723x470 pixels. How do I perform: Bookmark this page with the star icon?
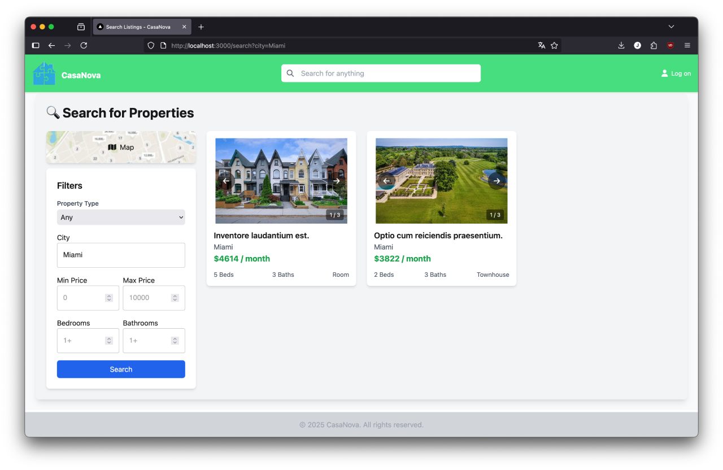point(554,45)
